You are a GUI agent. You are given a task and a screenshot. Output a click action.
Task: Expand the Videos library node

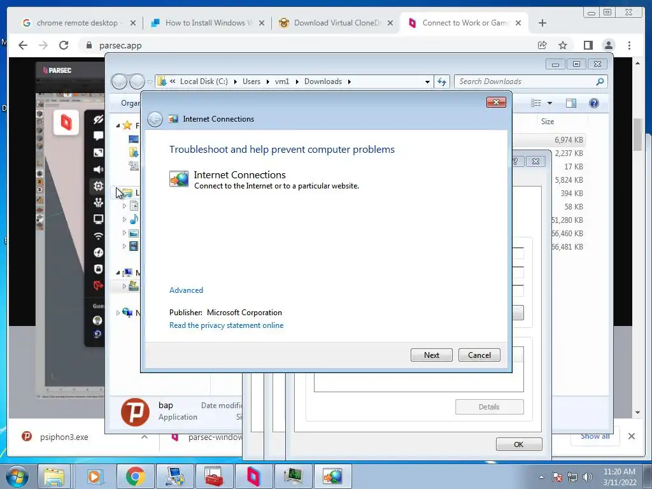click(124, 246)
